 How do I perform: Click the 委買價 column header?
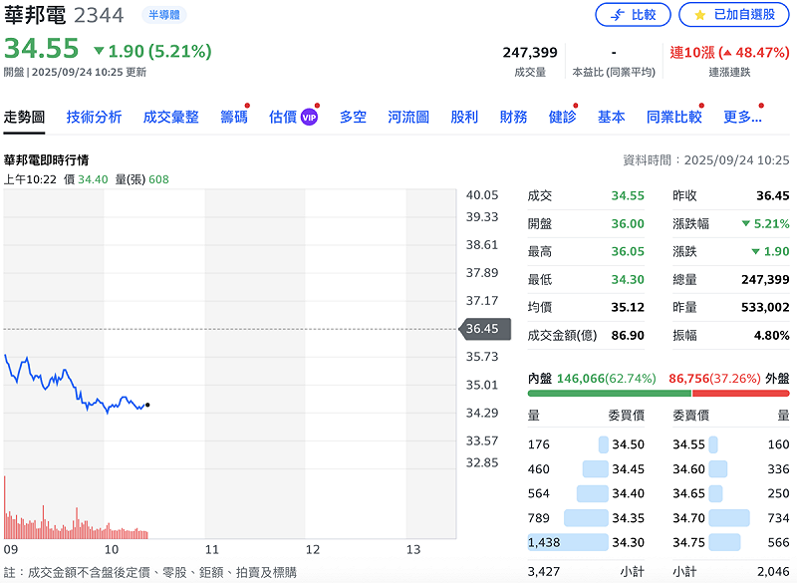tap(627, 416)
